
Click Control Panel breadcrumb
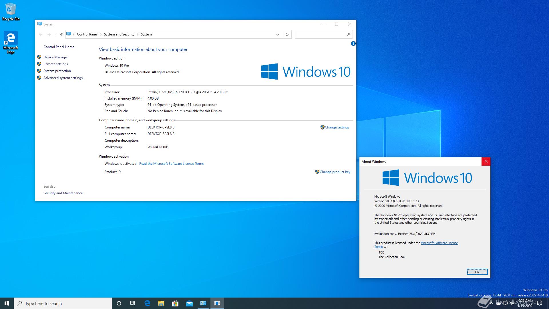(87, 34)
